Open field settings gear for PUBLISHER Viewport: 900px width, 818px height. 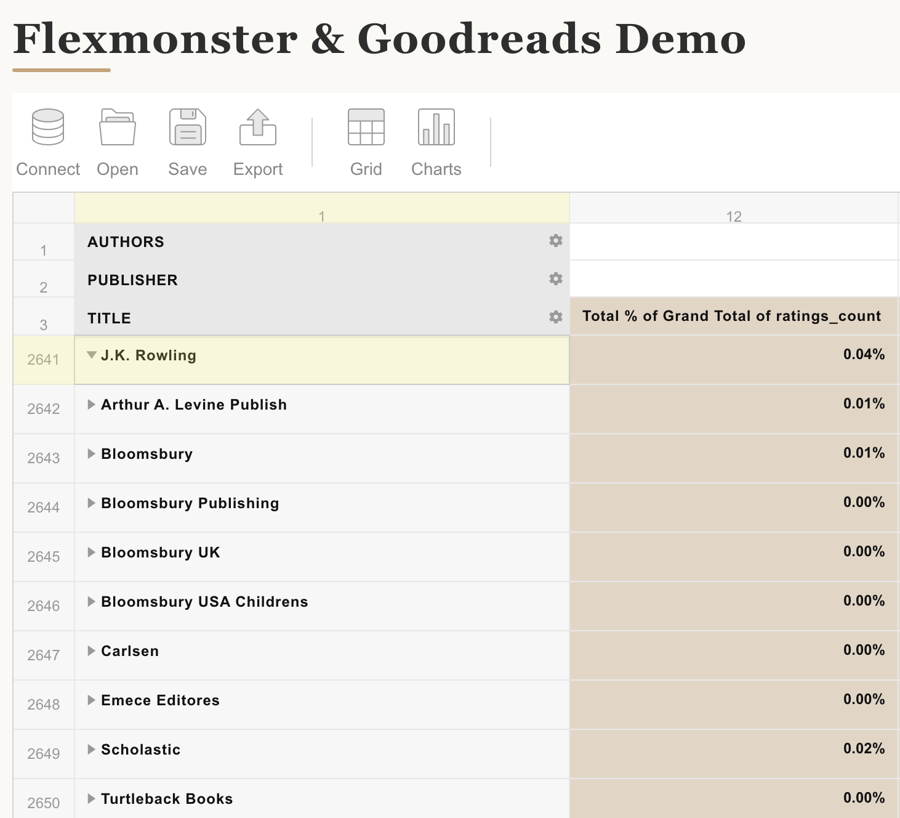point(556,279)
